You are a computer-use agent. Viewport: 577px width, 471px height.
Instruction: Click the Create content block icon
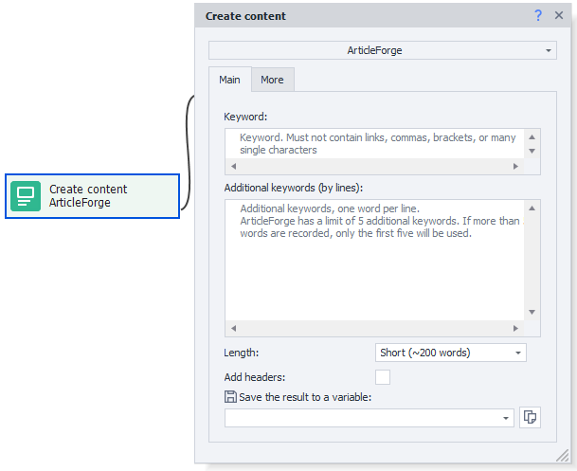26,196
